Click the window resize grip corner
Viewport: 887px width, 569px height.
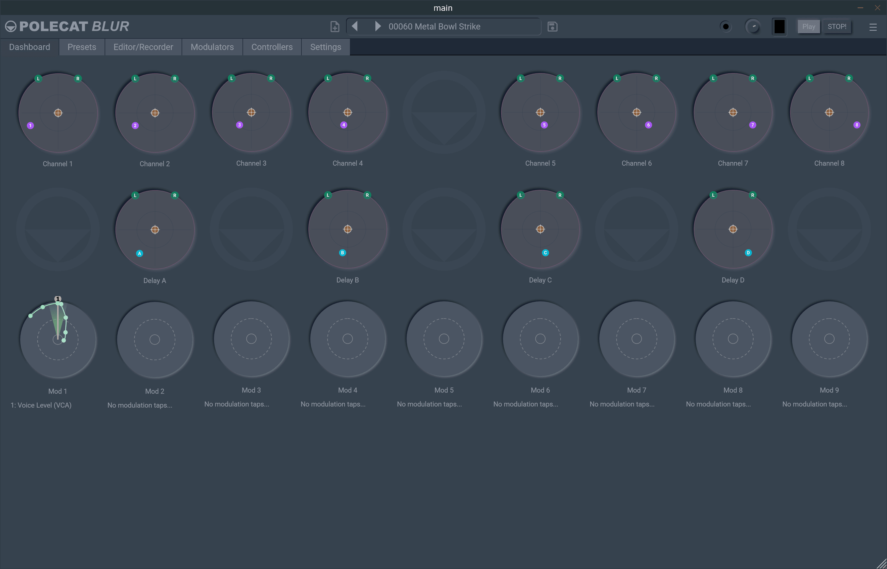882,564
